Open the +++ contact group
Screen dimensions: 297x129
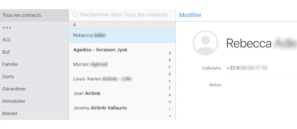click(x=7, y=28)
